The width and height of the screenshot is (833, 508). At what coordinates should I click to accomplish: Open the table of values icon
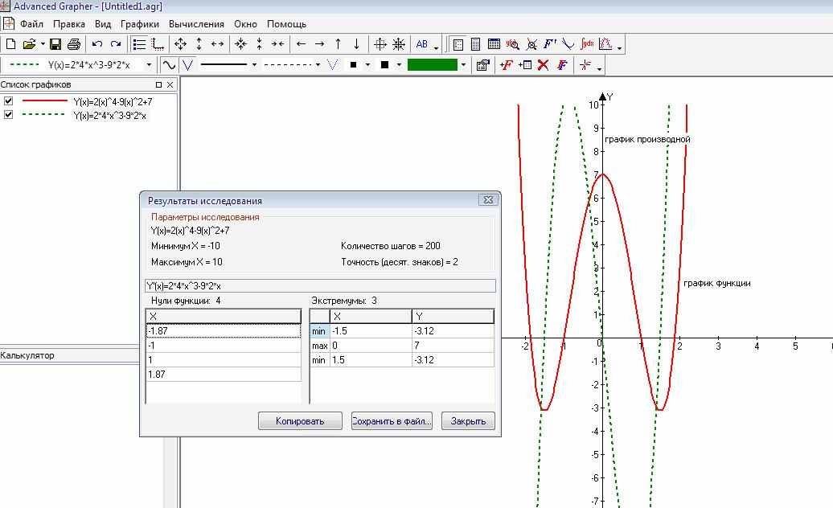(x=494, y=44)
